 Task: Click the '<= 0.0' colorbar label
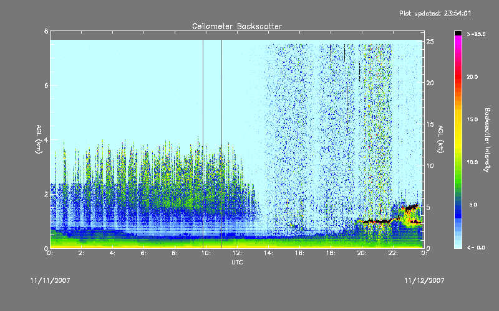coord(476,248)
